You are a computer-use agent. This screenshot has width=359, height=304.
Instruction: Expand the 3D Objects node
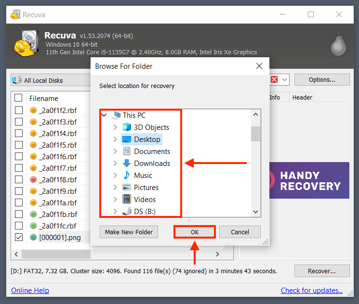click(115, 127)
